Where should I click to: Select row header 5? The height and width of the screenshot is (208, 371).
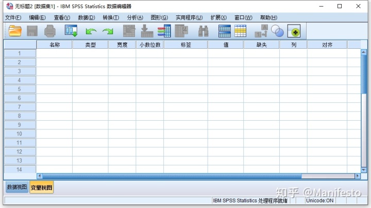(20, 89)
